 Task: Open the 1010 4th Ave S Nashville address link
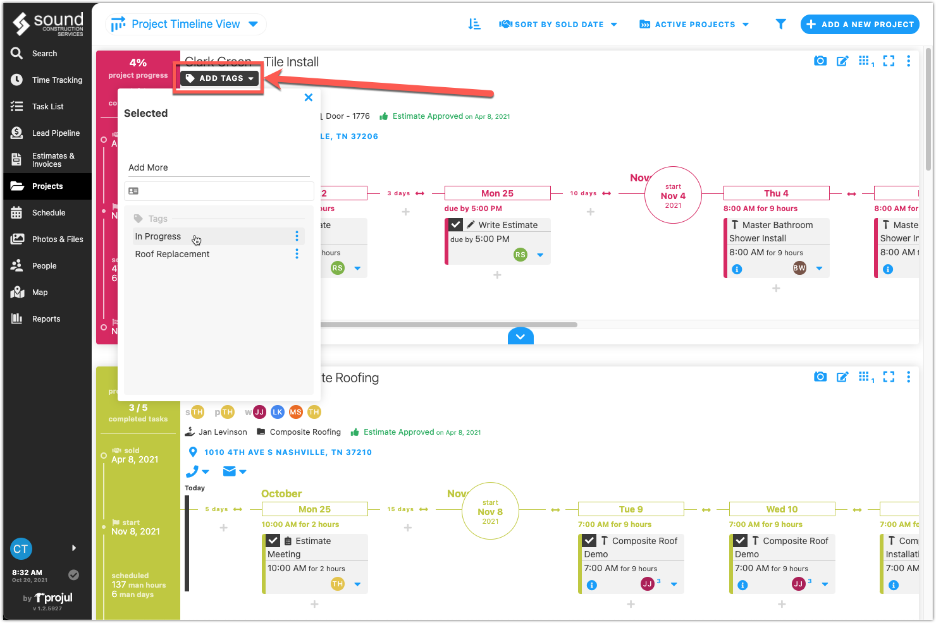coord(288,452)
